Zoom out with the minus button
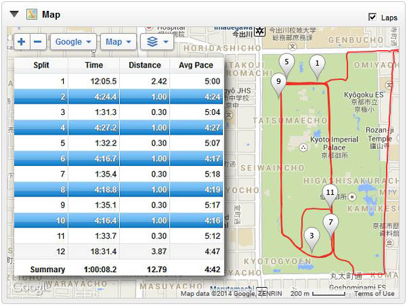This screenshot has width=407, height=306. [38, 42]
